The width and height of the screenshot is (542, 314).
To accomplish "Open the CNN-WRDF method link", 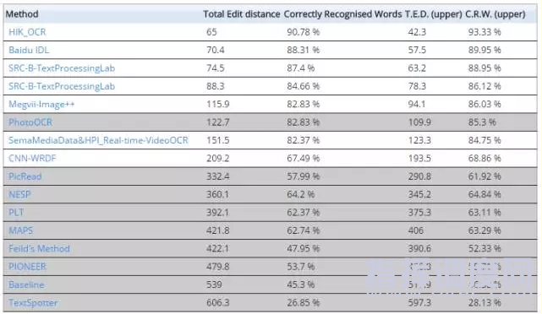I will tap(32, 159).
